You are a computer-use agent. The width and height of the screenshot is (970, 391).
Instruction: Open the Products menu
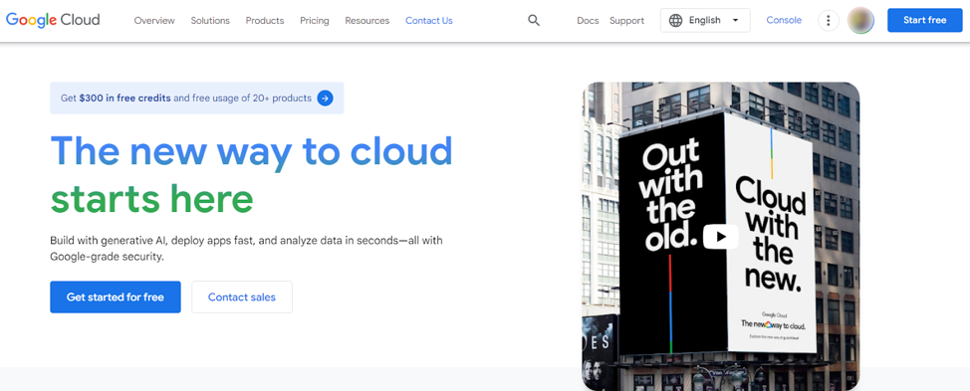tap(265, 20)
